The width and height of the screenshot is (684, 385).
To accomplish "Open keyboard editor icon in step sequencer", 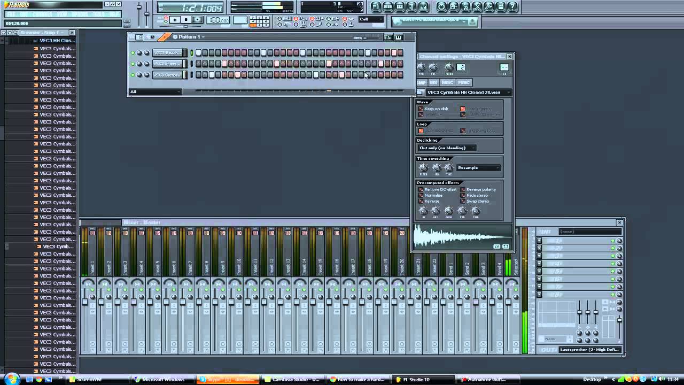I will [398, 37].
